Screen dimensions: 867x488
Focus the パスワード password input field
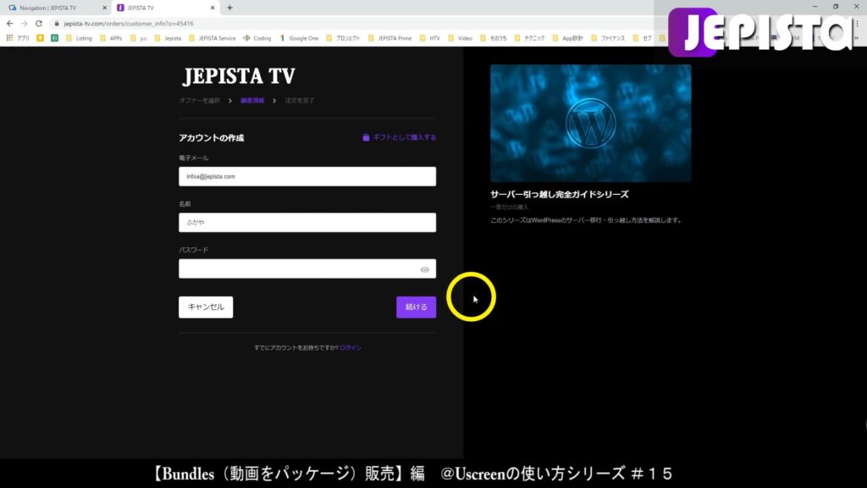tap(306, 269)
